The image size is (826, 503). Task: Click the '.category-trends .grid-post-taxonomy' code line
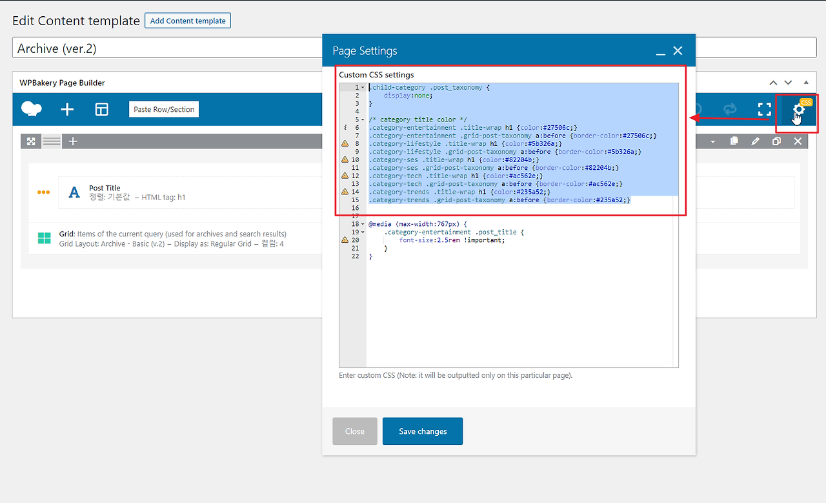(x=499, y=200)
